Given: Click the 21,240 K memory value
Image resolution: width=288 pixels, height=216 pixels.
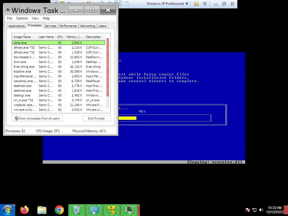Looking at the screenshot, I should pos(76,105).
